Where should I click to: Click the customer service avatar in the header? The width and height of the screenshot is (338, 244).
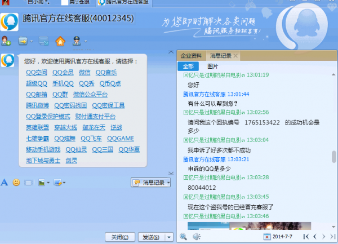pyautogui.click(x=10, y=22)
